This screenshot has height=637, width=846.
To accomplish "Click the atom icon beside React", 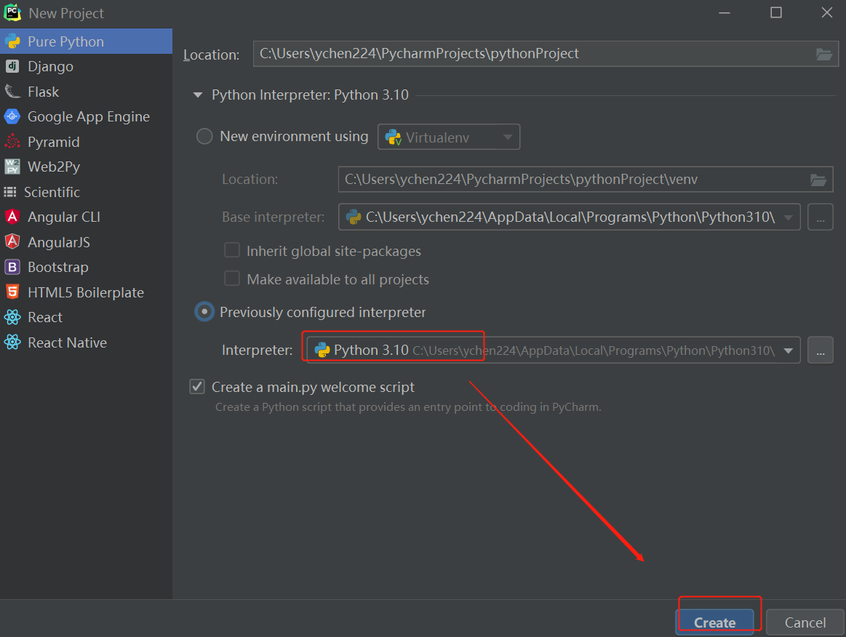I will pos(12,317).
